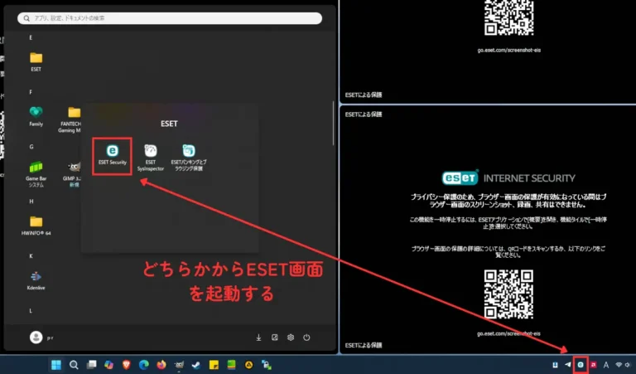Image resolution: width=636 pixels, height=374 pixels.
Task: Open the Family app
Action: click(36, 116)
